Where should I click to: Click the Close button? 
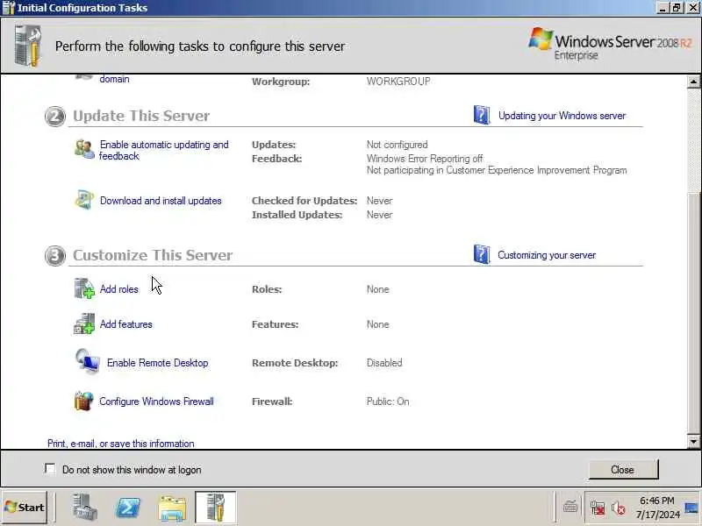(623, 469)
